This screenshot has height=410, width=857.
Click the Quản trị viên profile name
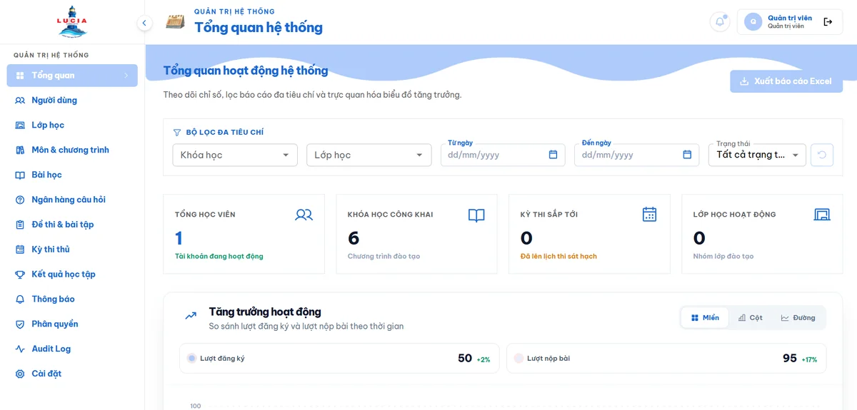(790, 18)
